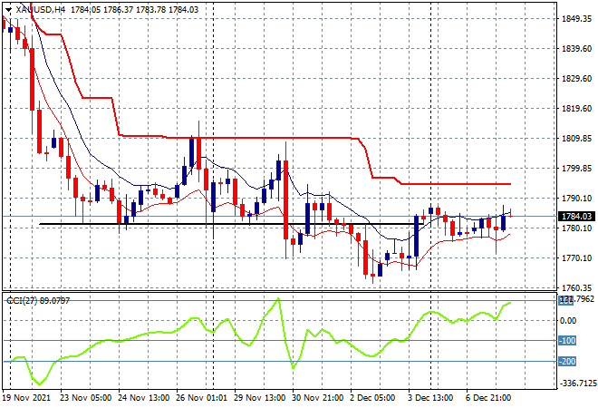This screenshot has width=598, height=408.
Task: Click the price axis value 1809.85
Action: 576,138
